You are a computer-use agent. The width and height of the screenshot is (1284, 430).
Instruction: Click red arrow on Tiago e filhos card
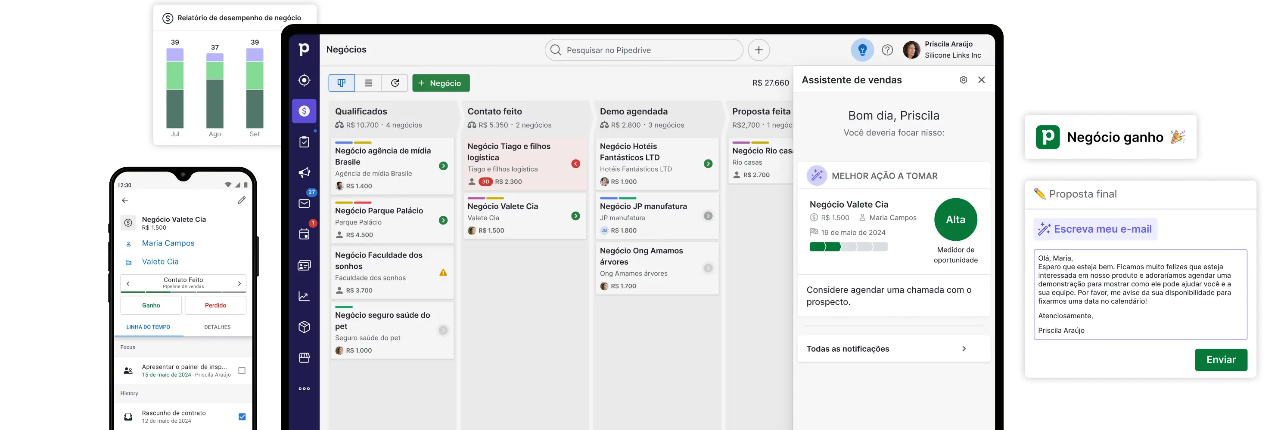click(576, 164)
